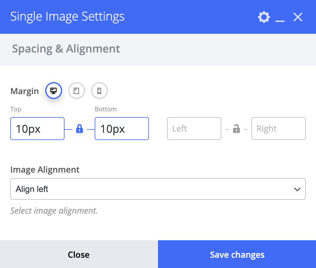Click the chevron arrow on Align left
316x268 pixels.
coord(297,189)
